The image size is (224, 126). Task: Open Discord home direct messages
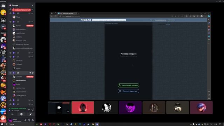click(x=3, y=6)
